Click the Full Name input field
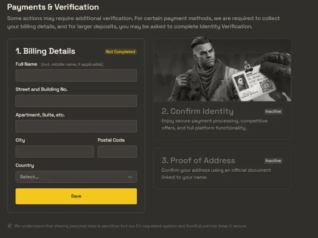Image resolution: width=318 pixels, height=238 pixels. [76, 75]
